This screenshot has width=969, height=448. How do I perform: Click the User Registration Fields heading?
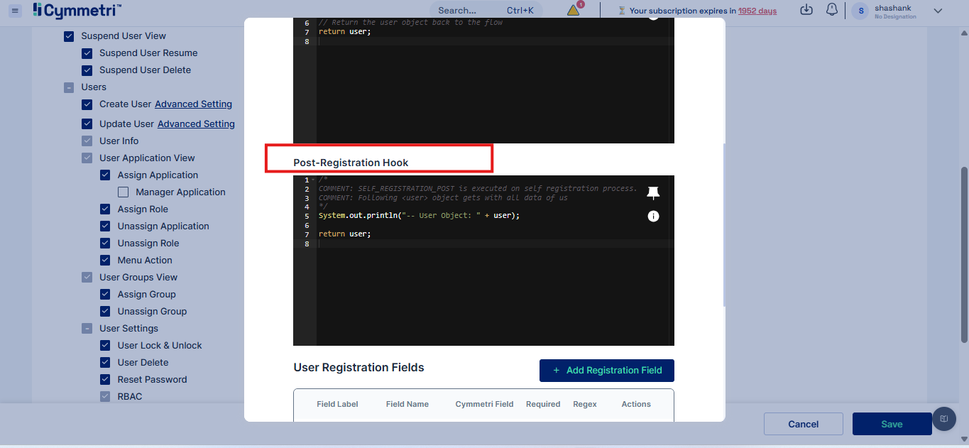click(358, 368)
